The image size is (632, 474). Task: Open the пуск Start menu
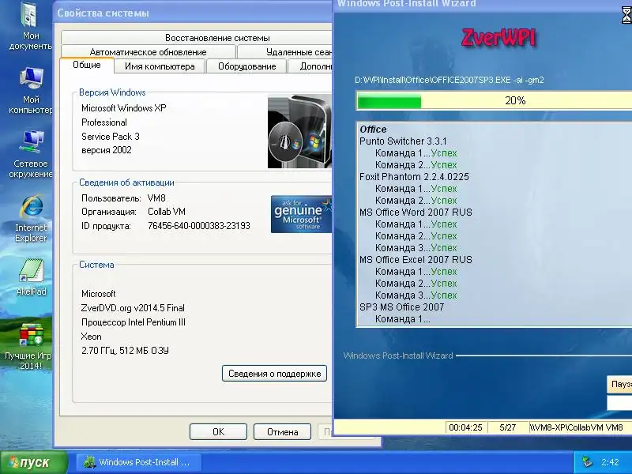[x=34, y=462]
